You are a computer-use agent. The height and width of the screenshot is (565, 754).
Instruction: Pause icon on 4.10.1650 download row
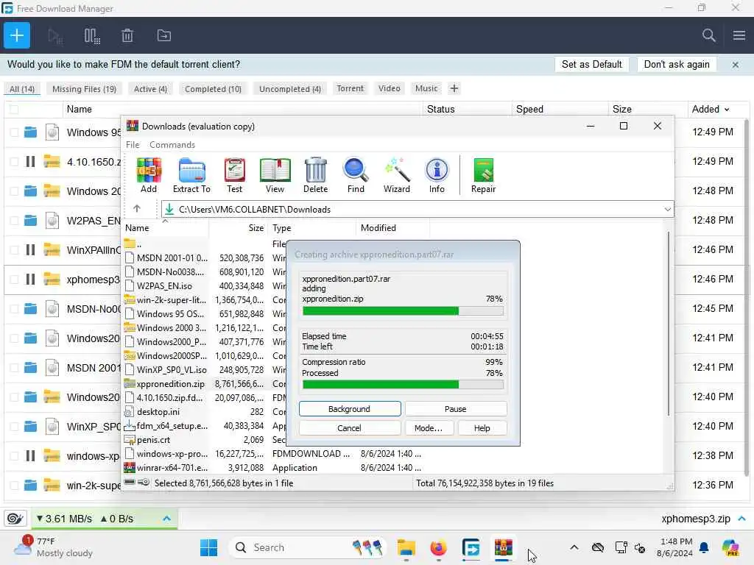tap(30, 161)
